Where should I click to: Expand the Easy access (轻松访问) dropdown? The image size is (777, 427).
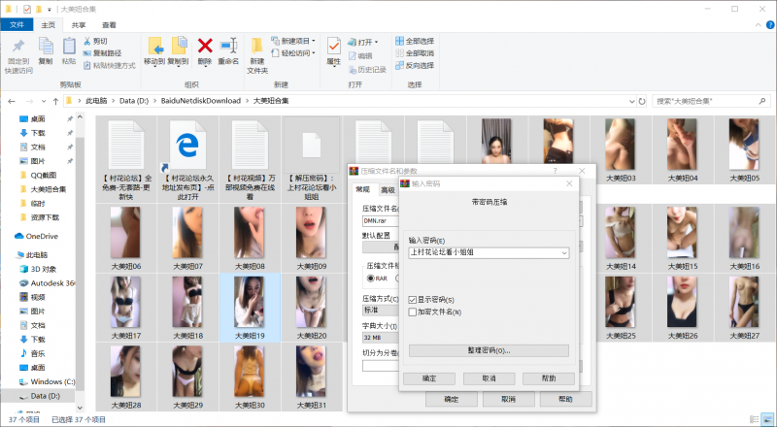(x=314, y=52)
